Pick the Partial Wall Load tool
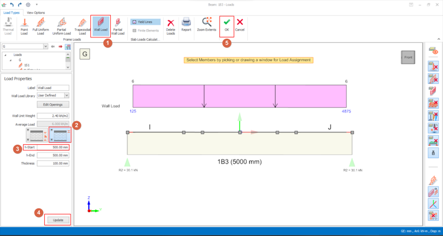 tap(118, 25)
